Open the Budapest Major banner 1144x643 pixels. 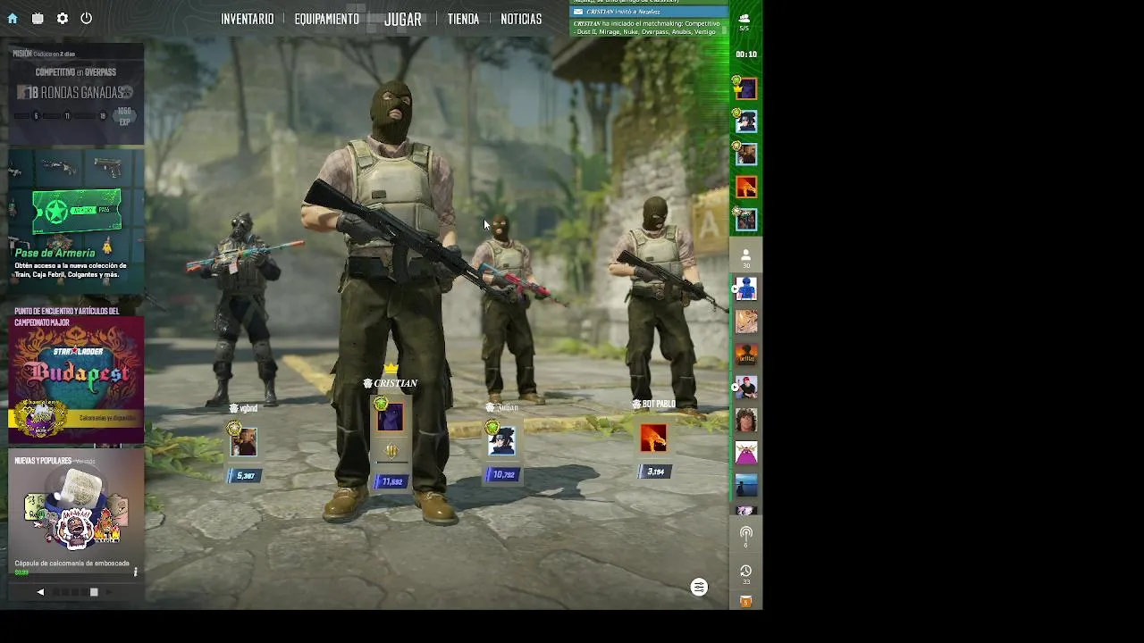click(76, 380)
